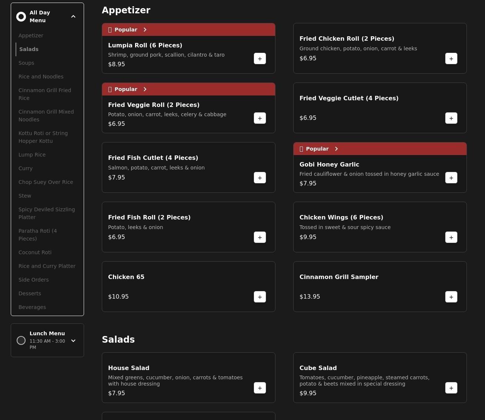This screenshot has height=420, width=485.
Task: Open the Desserts category link
Action: [x=30, y=293]
